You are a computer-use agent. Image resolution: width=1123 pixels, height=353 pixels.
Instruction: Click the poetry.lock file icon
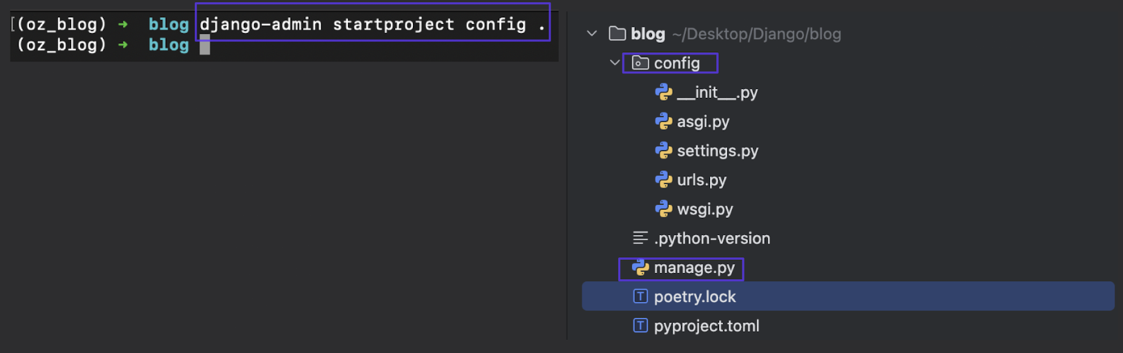pyautogui.click(x=641, y=296)
